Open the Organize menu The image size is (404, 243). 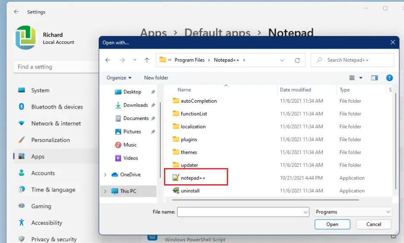tap(119, 78)
